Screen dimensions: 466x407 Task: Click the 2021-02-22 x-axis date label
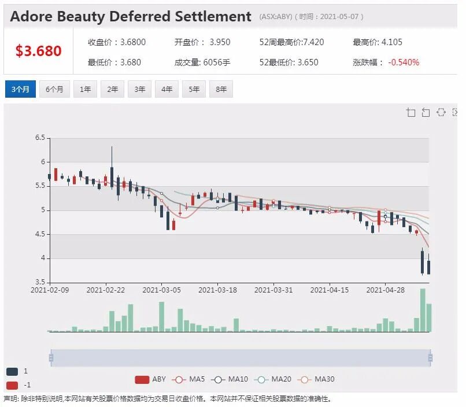105,290
